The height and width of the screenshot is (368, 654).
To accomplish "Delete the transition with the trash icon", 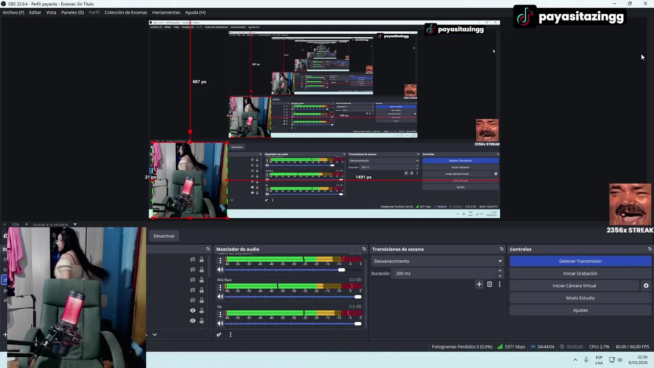I will coord(489,284).
